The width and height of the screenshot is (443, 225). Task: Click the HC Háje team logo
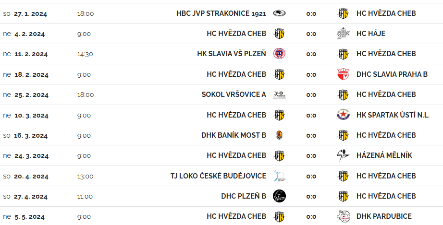click(343, 34)
